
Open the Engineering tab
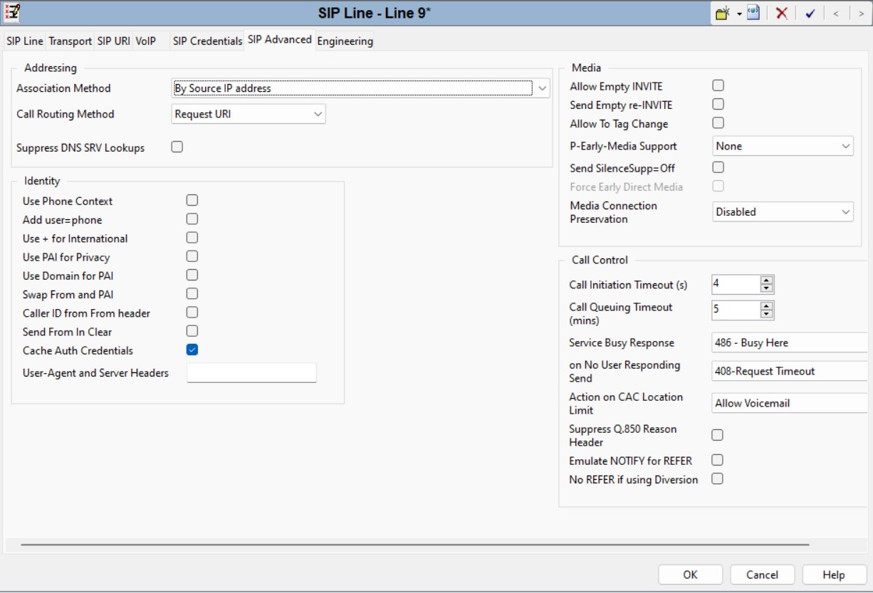[345, 41]
